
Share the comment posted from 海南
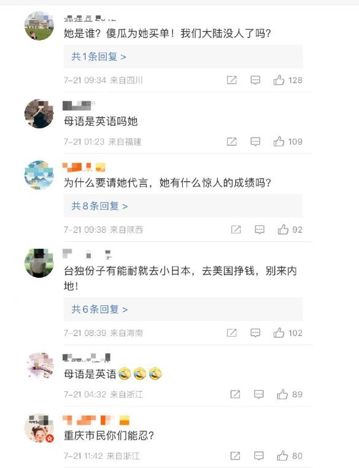232,333
